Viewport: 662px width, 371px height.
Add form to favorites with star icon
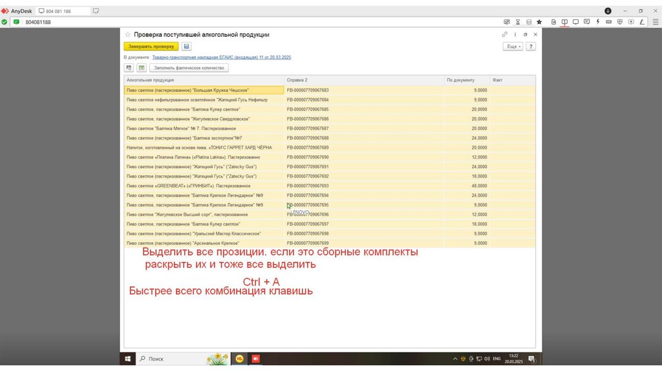coord(127,35)
